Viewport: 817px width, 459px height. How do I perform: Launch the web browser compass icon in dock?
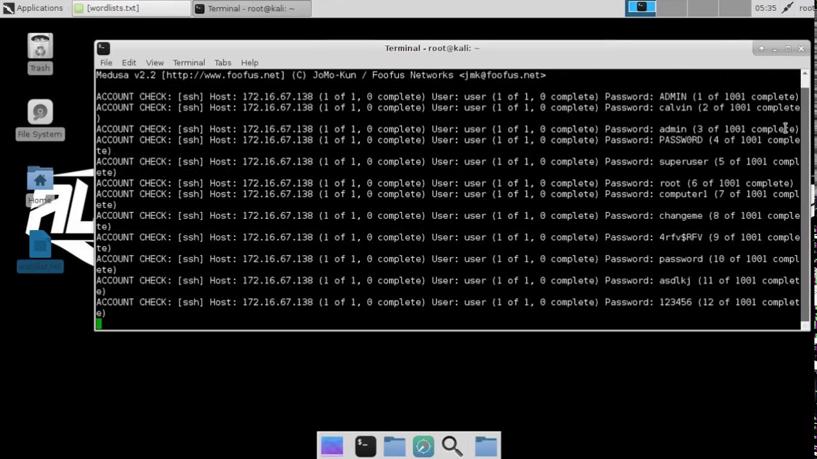point(423,446)
